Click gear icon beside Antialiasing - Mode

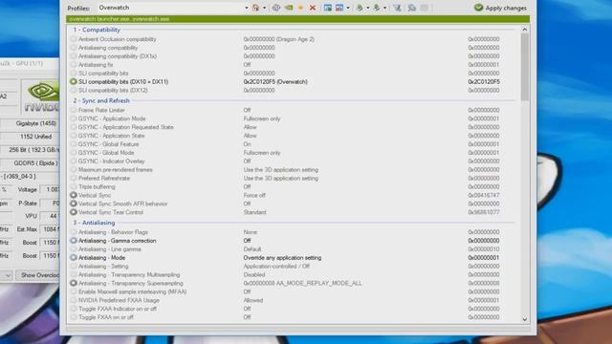pyautogui.click(x=74, y=257)
